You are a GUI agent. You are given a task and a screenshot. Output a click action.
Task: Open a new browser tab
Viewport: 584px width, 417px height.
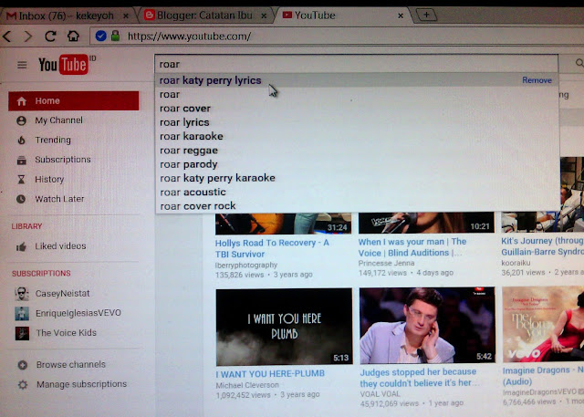(x=426, y=16)
